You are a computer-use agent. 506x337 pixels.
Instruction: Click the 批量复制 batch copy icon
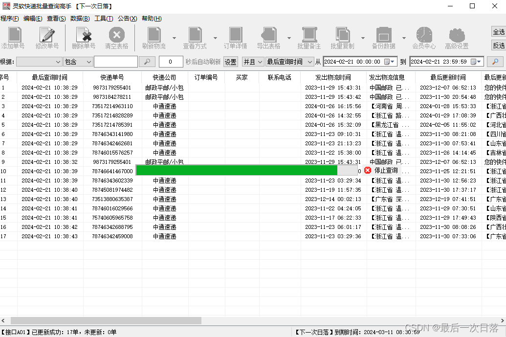click(x=342, y=35)
